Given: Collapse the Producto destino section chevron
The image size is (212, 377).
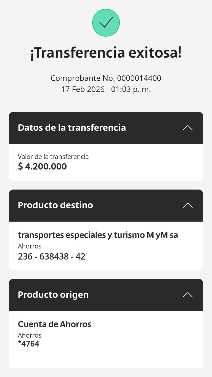Looking at the screenshot, I should coord(188,206).
